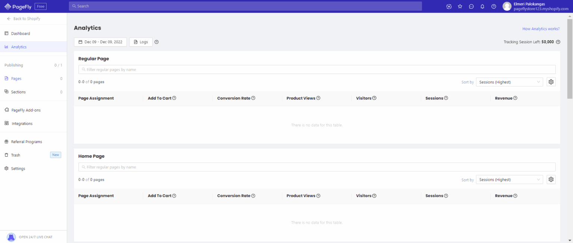
Task: Open the Sessions sort dropdown for Regular Page
Action: 509,82
